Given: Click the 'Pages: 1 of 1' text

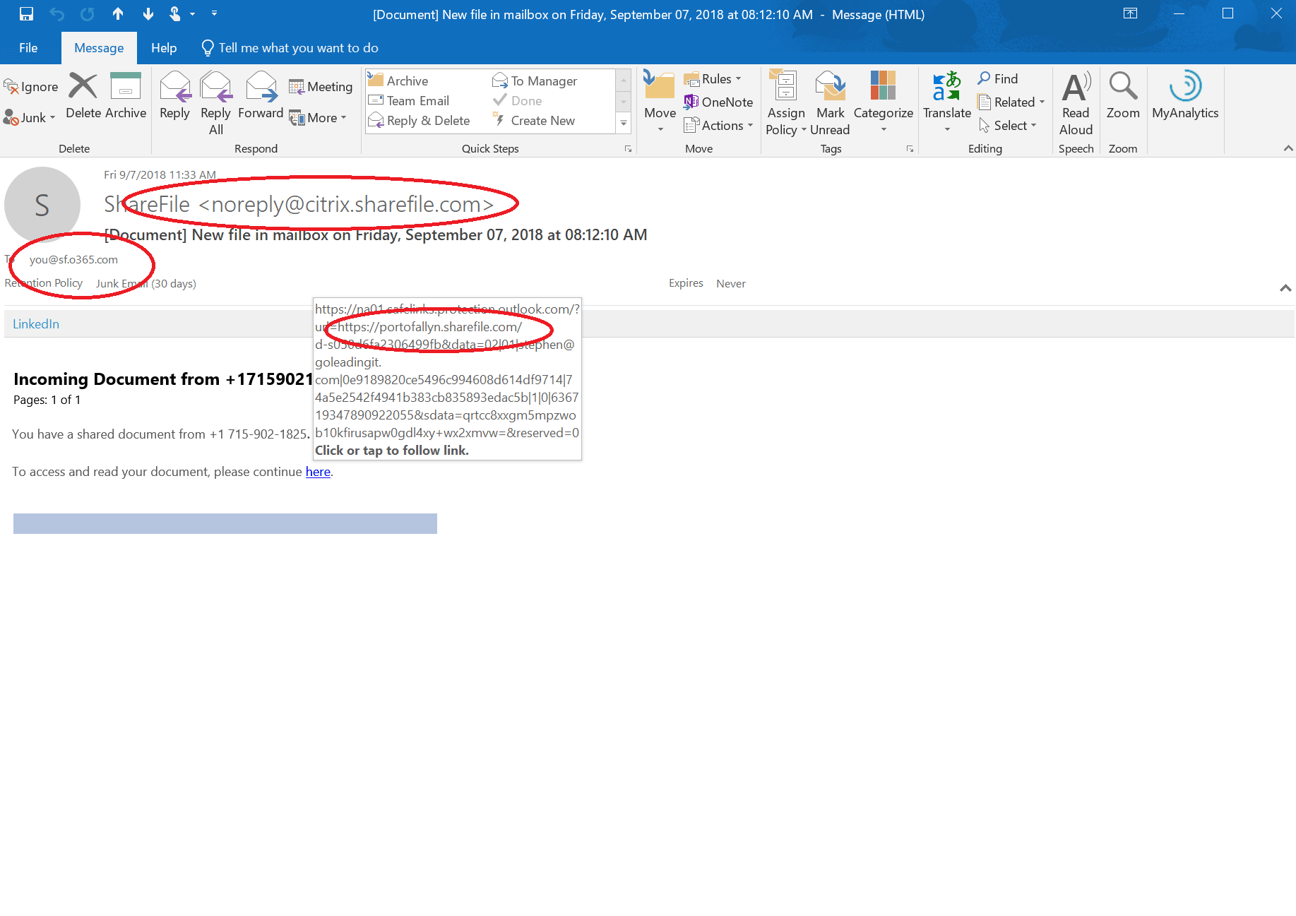Looking at the screenshot, I should [47, 400].
